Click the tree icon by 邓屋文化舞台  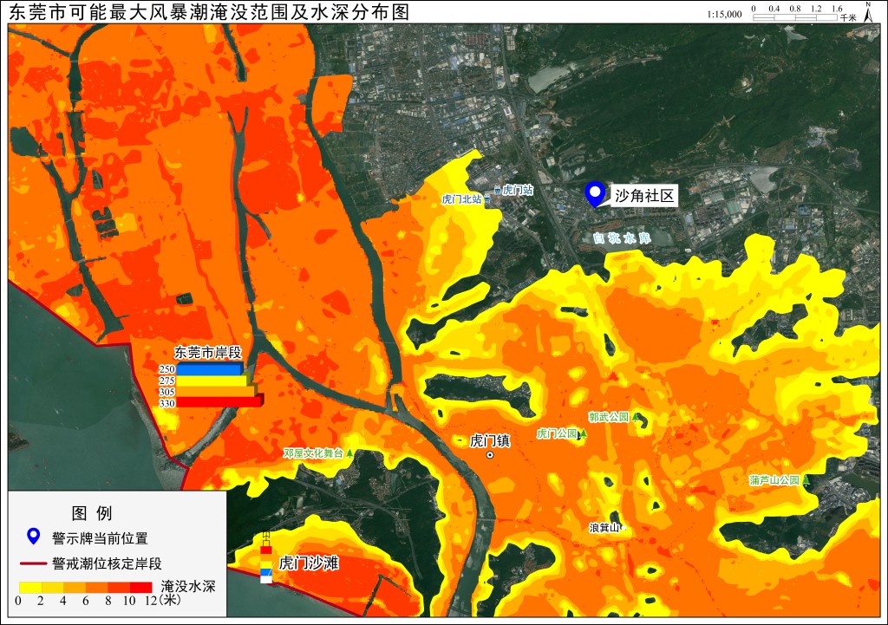tap(350, 452)
